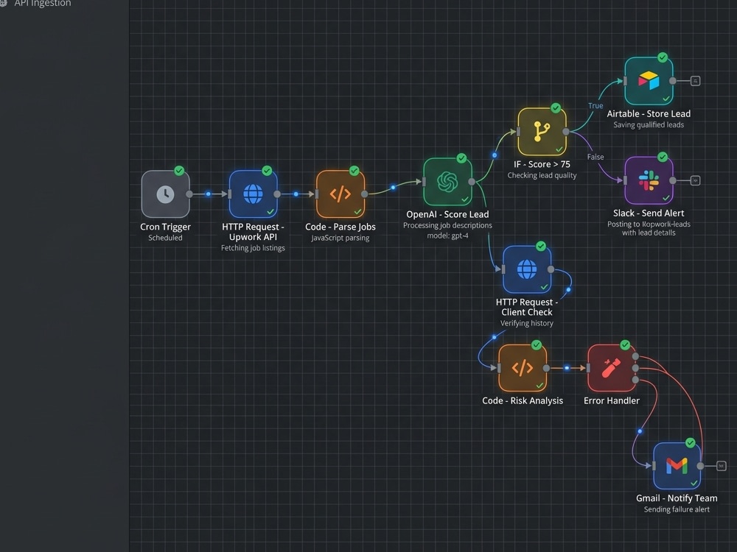
Task: Open the Airtable - Store Lead node
Action: [649, 81]
